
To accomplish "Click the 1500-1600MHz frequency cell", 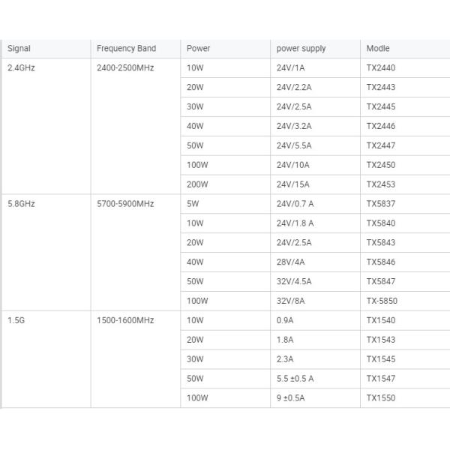I will 124,320.
